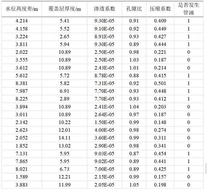Click the 是否发生管涌 column header

pos(188,9)
